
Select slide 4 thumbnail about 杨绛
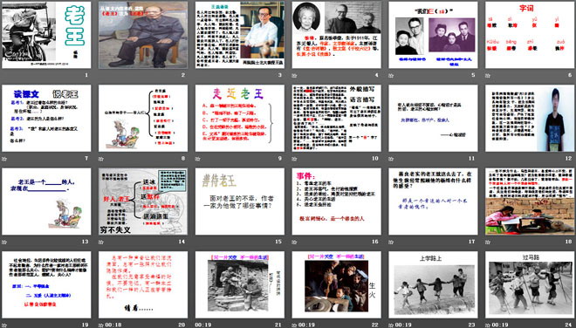(x=337, y=35)
